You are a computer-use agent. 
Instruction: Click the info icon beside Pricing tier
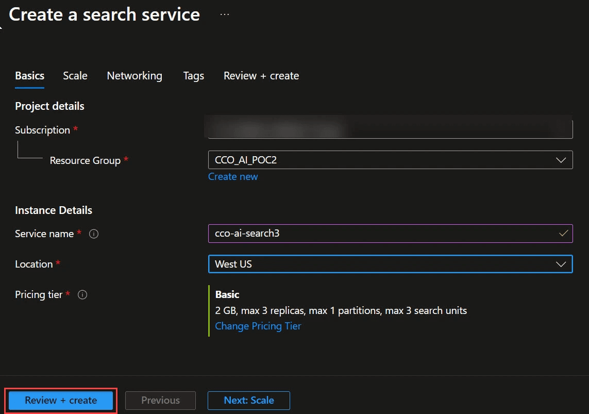tap(82, 295)
